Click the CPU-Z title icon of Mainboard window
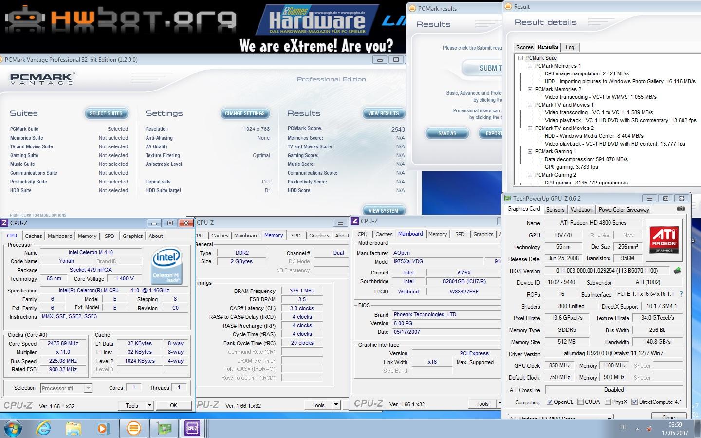This screenshot has height=438, width=701. [355, 221]
